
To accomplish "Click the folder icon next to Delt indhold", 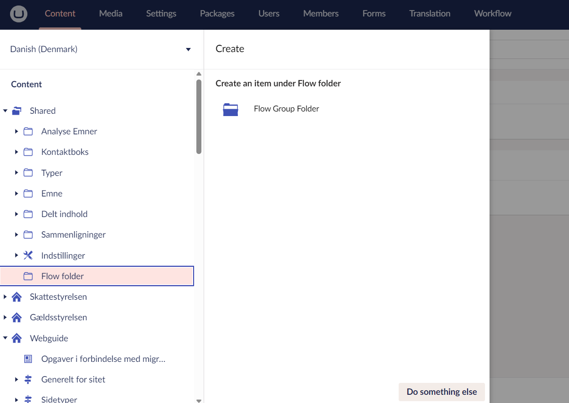I will pos(28,213).
